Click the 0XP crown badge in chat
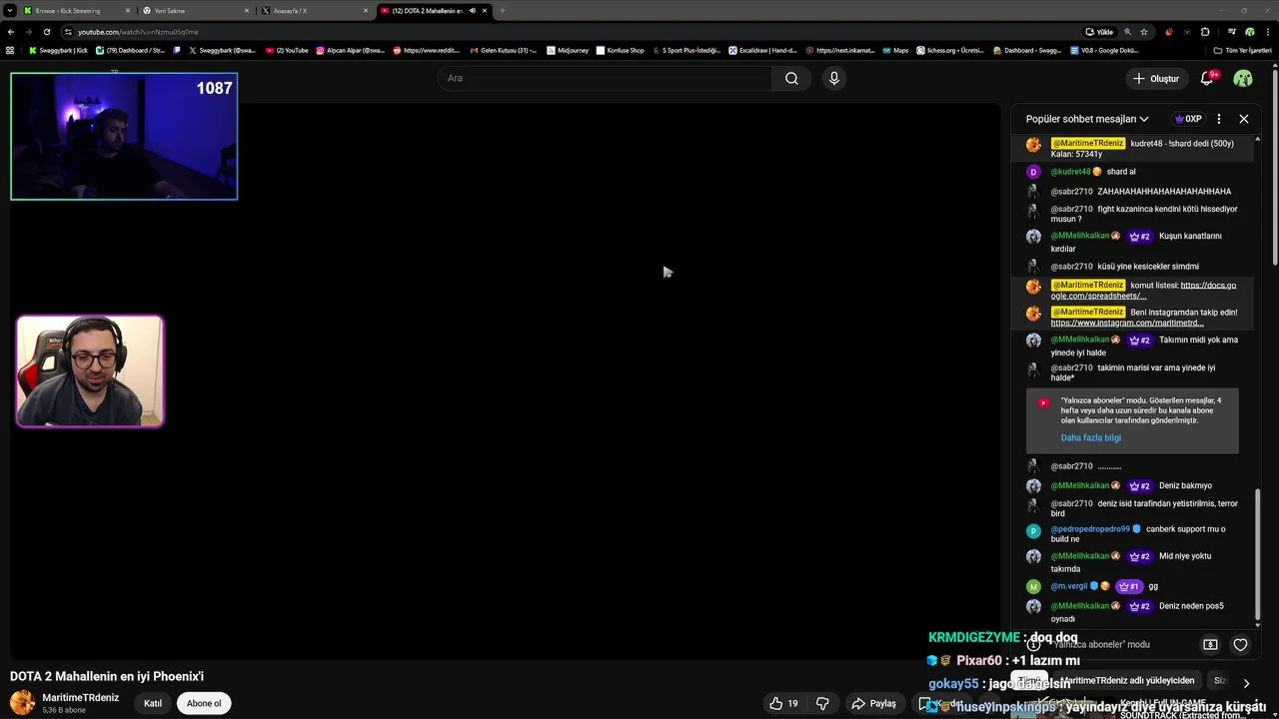Image resolution: width=1279 pixels, height=719 pixels. (x=1188, y=119)
